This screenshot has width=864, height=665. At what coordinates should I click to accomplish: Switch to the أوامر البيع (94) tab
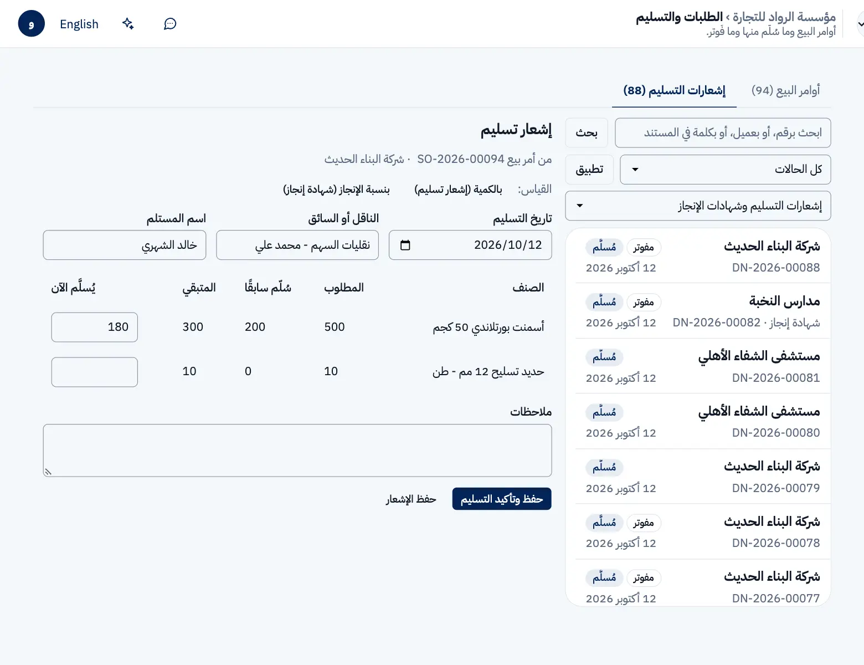(x=785, y=90)
